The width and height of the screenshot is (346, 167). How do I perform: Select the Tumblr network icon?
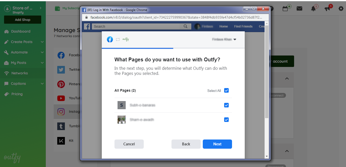(61, 126)
